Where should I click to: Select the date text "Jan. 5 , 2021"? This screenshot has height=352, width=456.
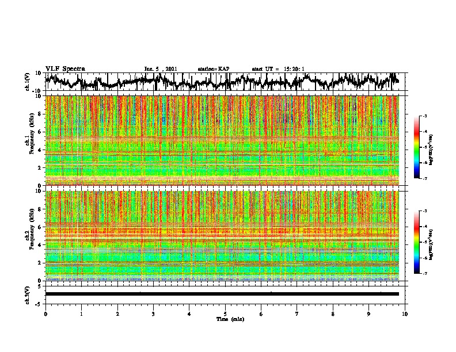click(161, 69)
